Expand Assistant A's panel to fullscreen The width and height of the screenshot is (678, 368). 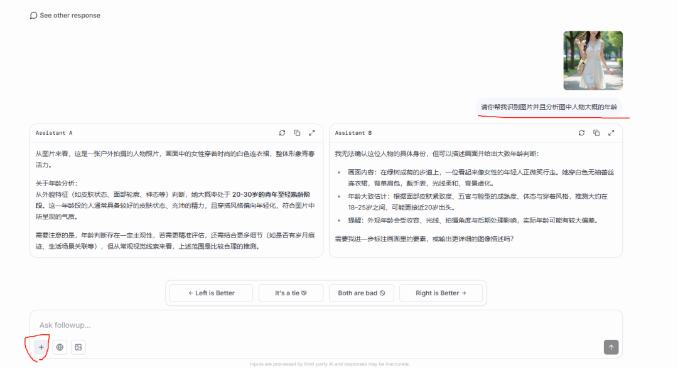(x=312, y=132)
